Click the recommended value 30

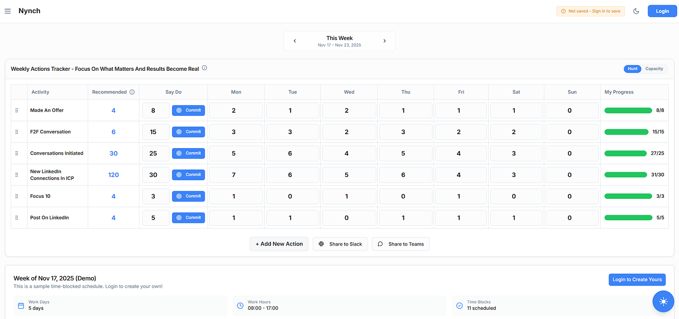(x=113, y=153)
